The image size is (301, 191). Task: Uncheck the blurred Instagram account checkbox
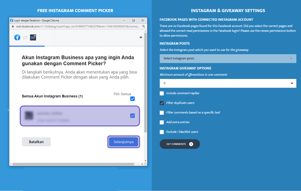pos(132,115)
